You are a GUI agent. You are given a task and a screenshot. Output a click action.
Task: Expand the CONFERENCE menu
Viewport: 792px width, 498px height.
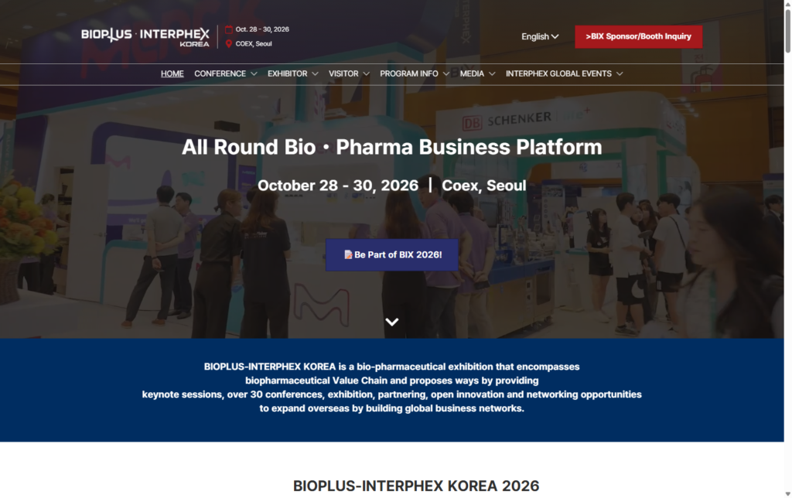click(226, 73)
